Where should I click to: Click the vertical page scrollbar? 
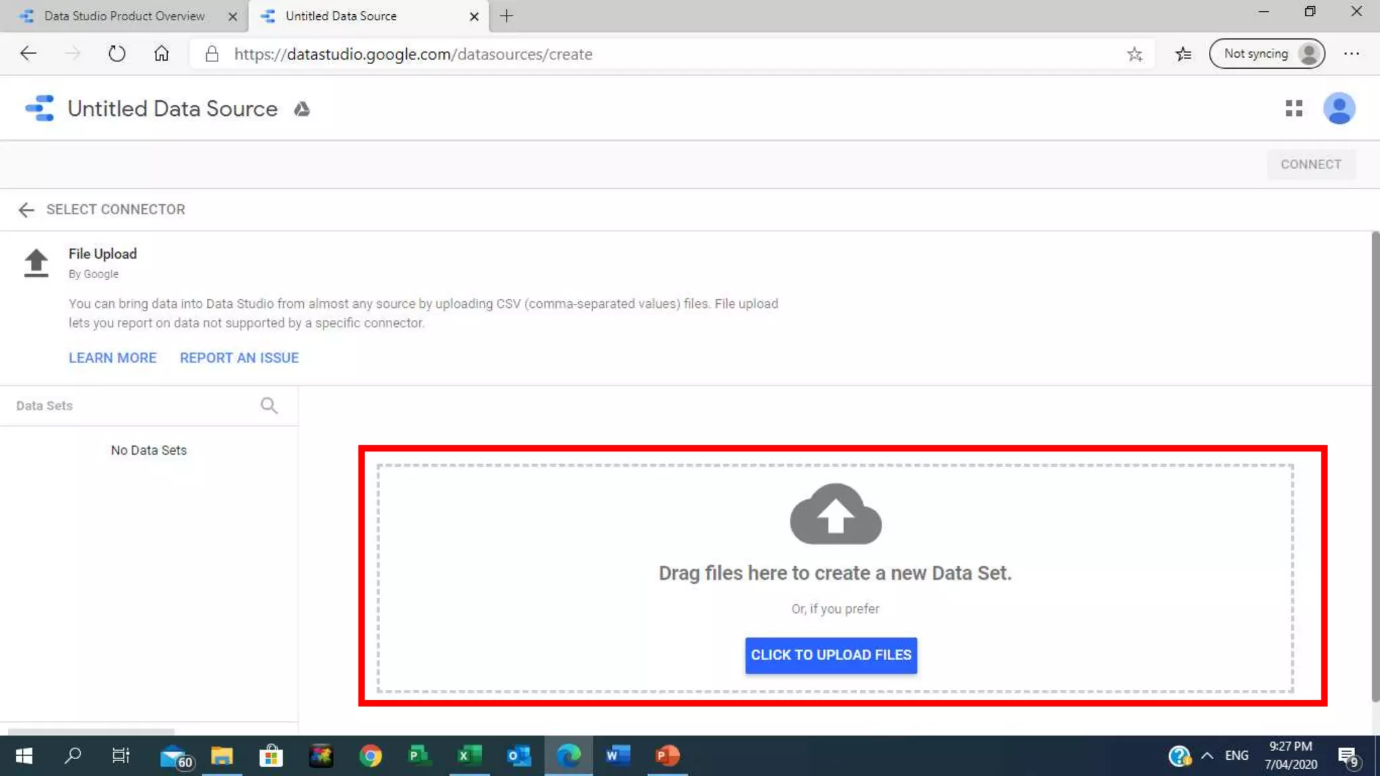(x=1375, y=465)
